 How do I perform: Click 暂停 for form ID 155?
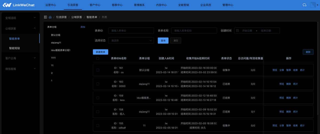288,126
